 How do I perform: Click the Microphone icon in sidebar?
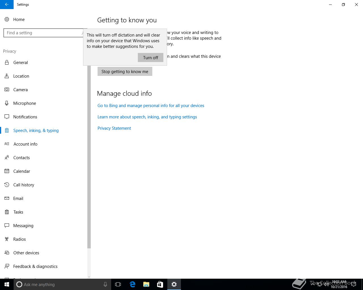pos(7,103)
